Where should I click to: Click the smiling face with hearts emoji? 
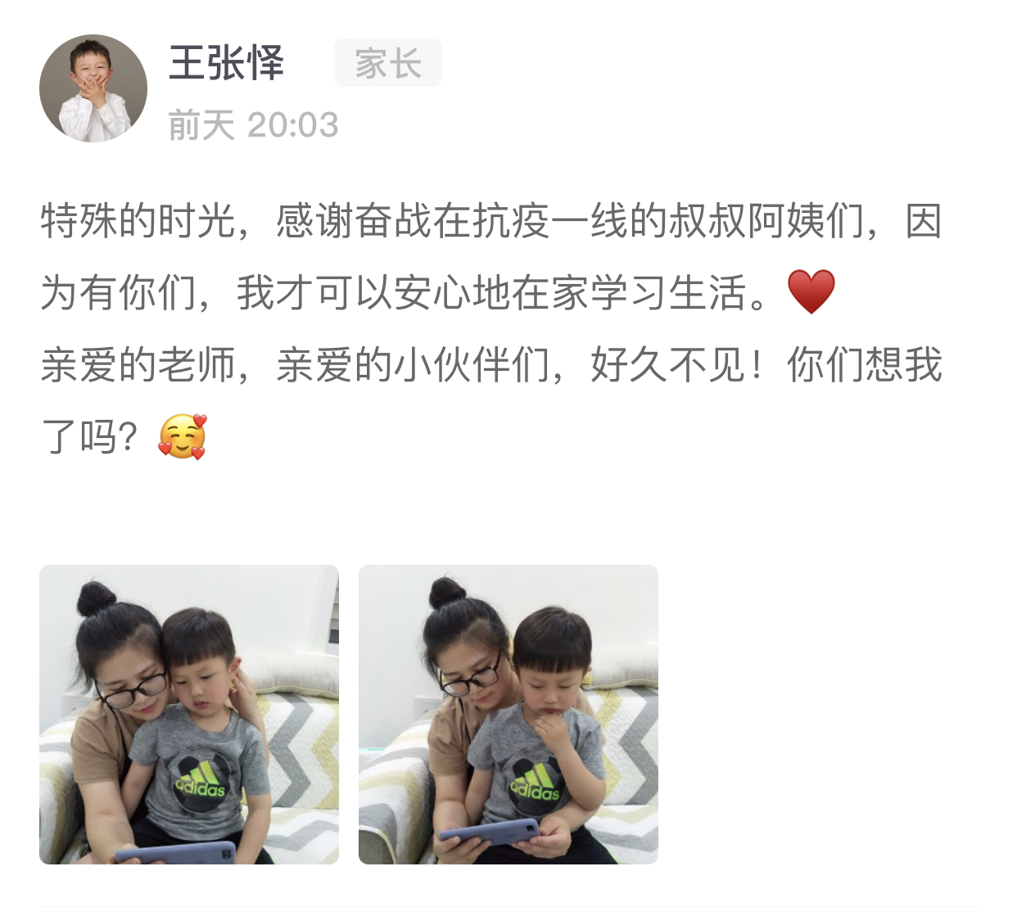(x=182, y=436)
